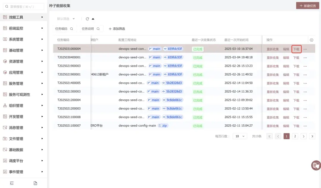This screenshot has width=321, height=188.
Task: Click 编辑 for task T2025021100007
Action: (286, 126)
